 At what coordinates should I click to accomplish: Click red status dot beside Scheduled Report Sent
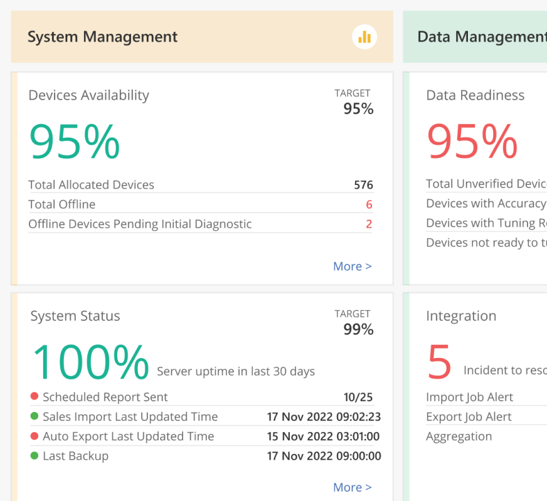pyautogui.click(x=35, y=397)
